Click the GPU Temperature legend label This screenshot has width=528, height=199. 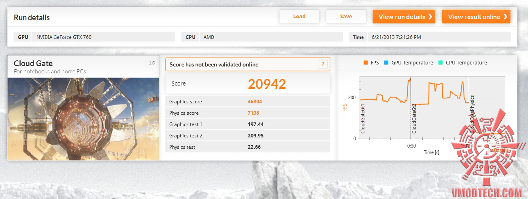[x=412, y=63]
